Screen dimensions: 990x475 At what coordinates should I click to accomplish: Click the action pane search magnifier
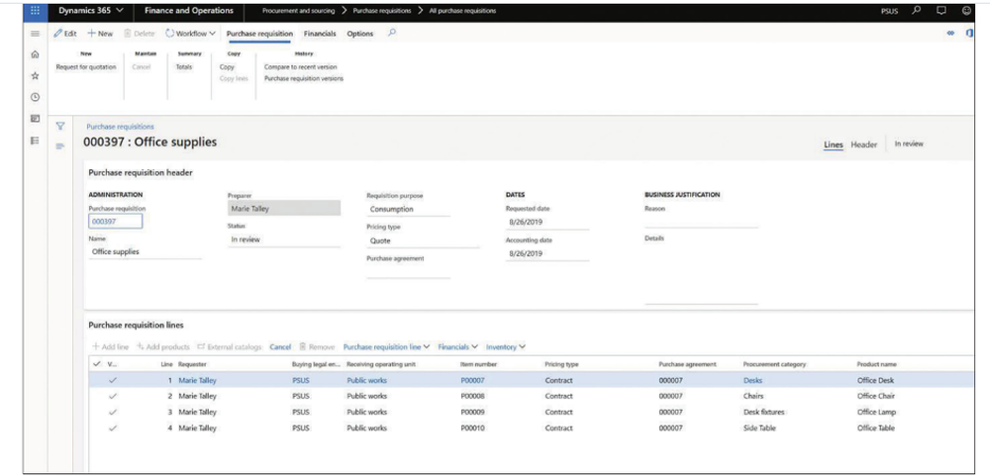[392, 33]
